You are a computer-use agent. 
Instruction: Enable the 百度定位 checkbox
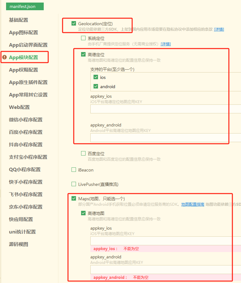(x=83, y=153)
